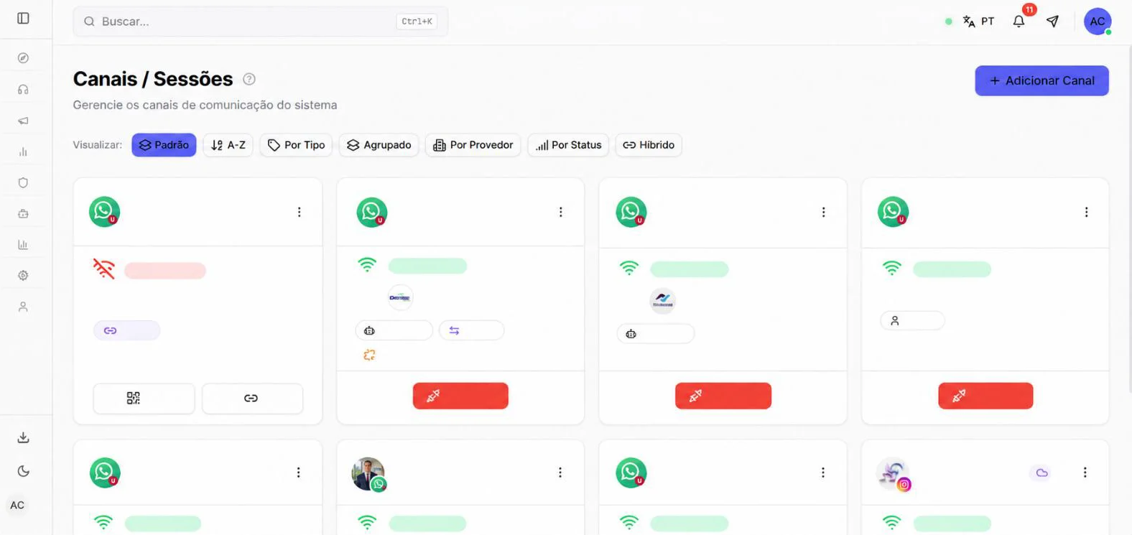The height and width of the screenshot is (535, 1132).
Task: Click the person icon chip
Action: click(912, 321)
